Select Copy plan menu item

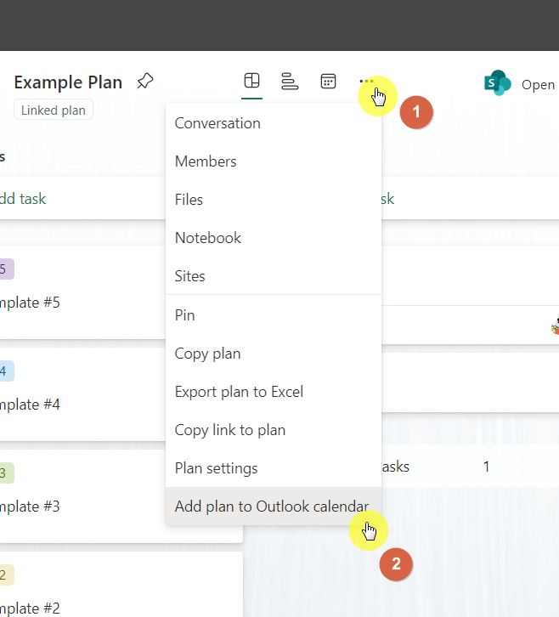point(274,354)
